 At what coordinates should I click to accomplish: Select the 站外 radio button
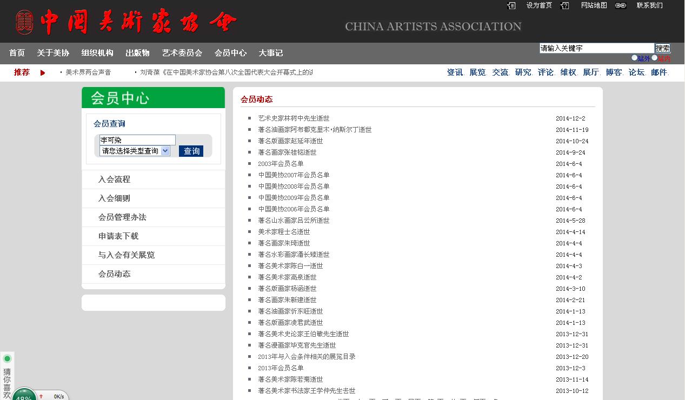(x=634, y=58)
